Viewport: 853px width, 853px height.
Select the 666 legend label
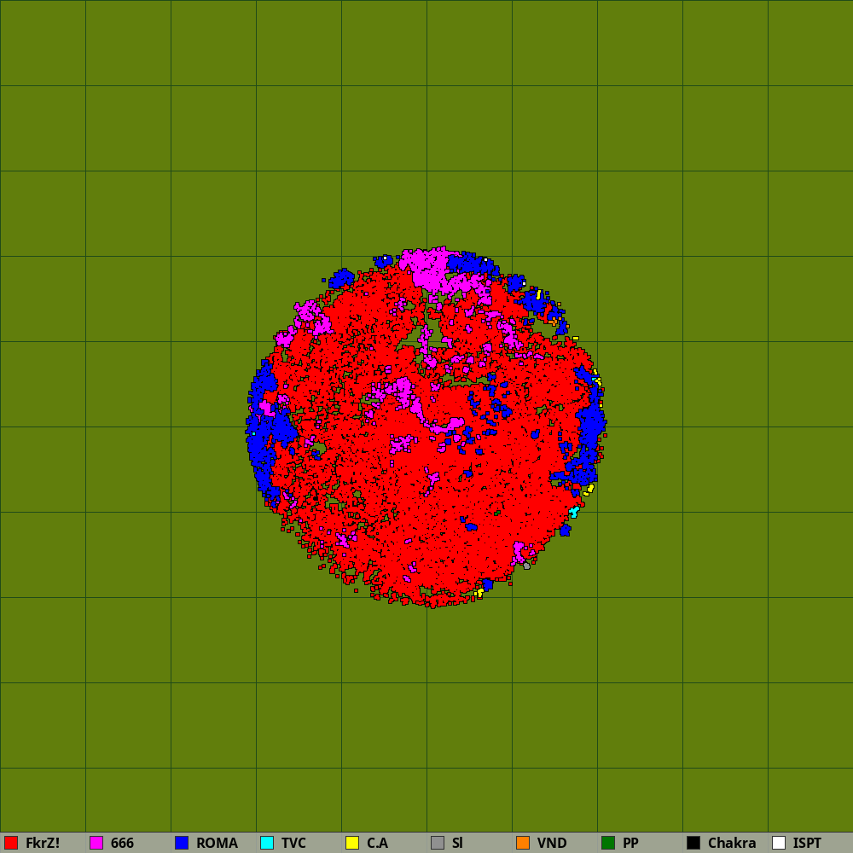point(122,843)
